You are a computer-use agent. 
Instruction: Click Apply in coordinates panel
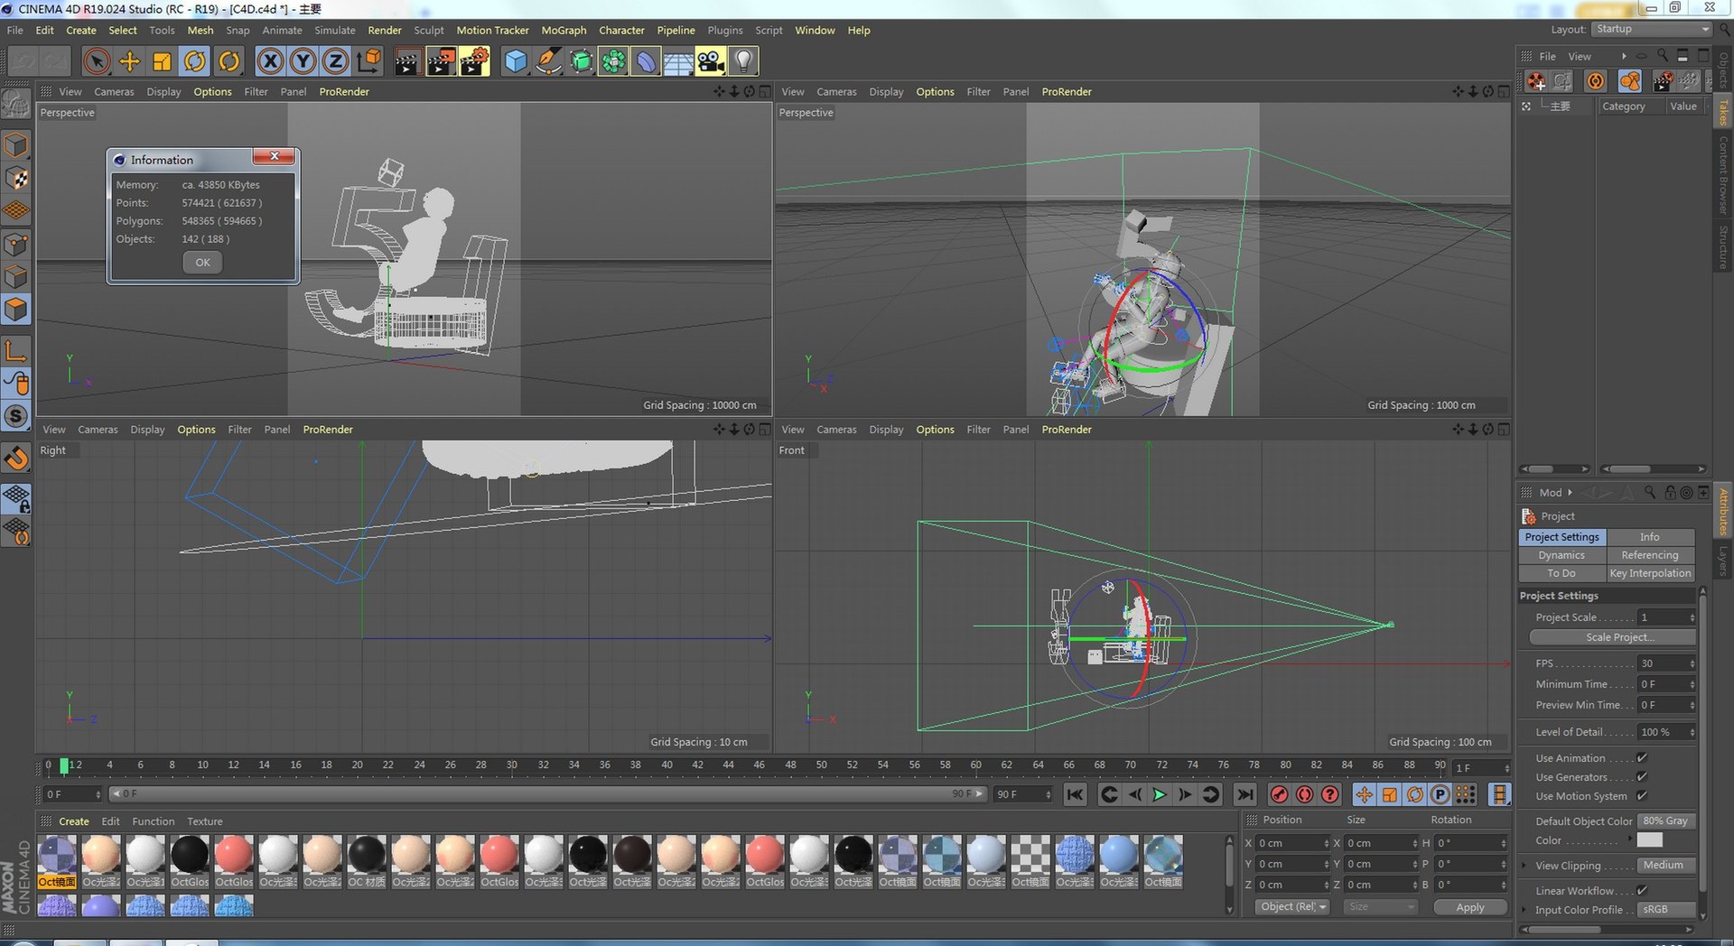[x=1469, y=907]
